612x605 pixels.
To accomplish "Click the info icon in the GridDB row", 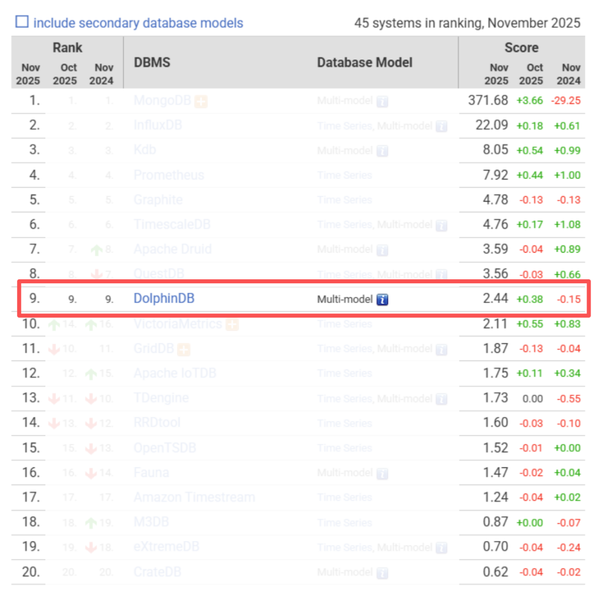I will [441, 350].
